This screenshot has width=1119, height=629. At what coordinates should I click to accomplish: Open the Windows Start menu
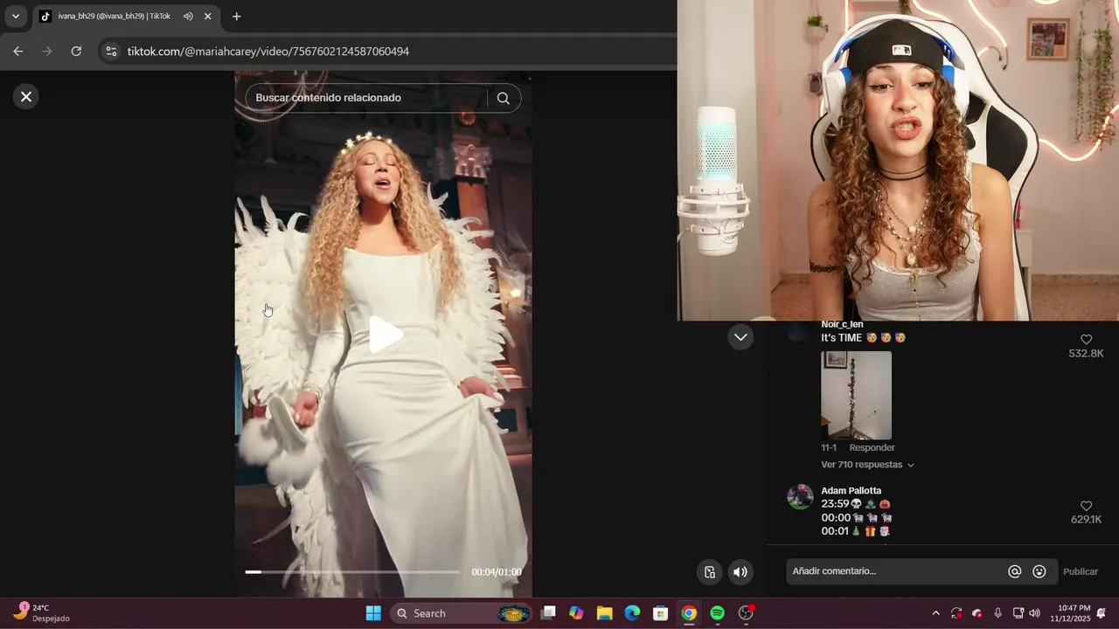coord(373,613)
